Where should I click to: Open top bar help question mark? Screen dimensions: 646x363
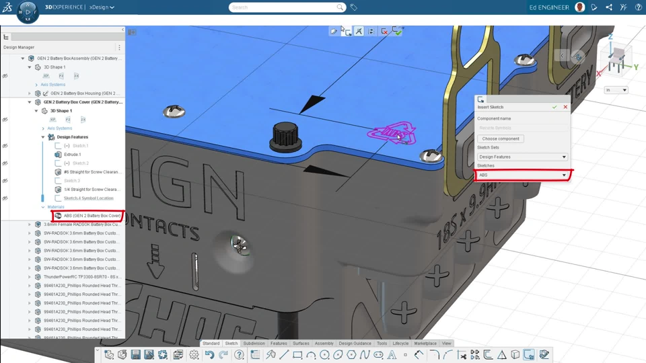coord(638,7)
